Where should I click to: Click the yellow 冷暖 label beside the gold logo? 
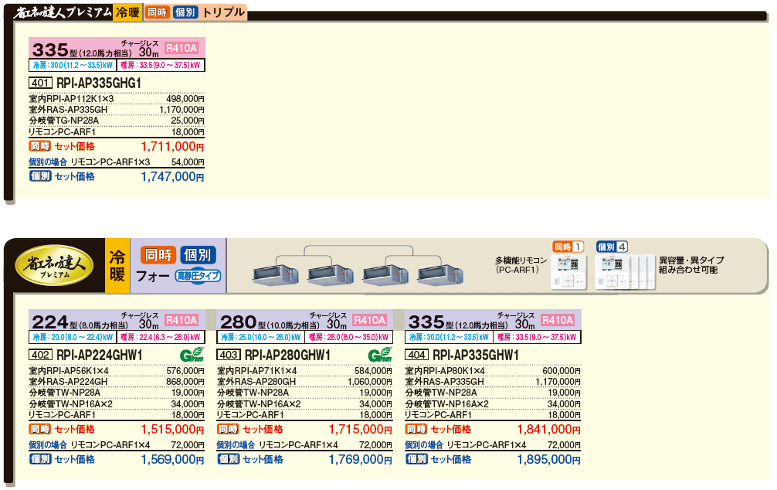tap(117, 265)
